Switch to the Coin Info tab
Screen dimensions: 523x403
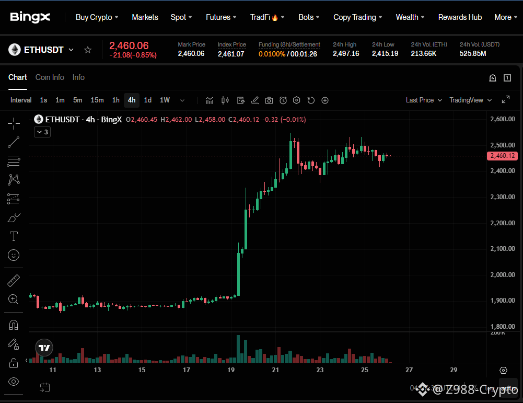click(x=50, y=77)
